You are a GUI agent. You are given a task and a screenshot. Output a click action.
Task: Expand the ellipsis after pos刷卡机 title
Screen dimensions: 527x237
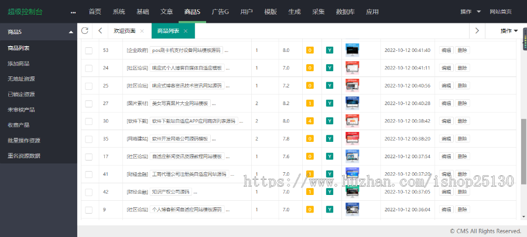point(226,51)
